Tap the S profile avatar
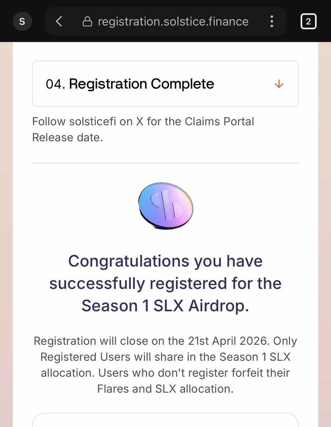331x427 pixels. [x=22, y=21]
